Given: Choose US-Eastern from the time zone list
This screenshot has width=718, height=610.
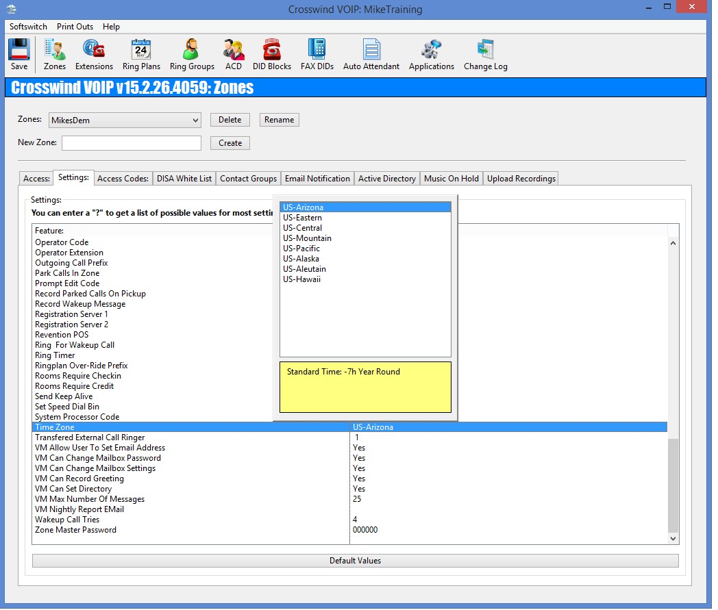Looking at the screenshot, I should [302, 218].
